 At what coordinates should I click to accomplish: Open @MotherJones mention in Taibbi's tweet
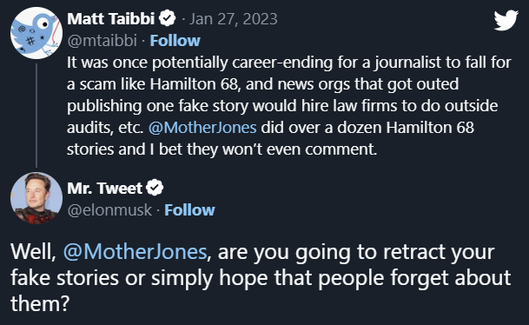click(202, 128)
